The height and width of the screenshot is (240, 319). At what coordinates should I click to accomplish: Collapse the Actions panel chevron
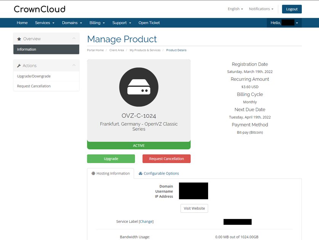point(74,65)
